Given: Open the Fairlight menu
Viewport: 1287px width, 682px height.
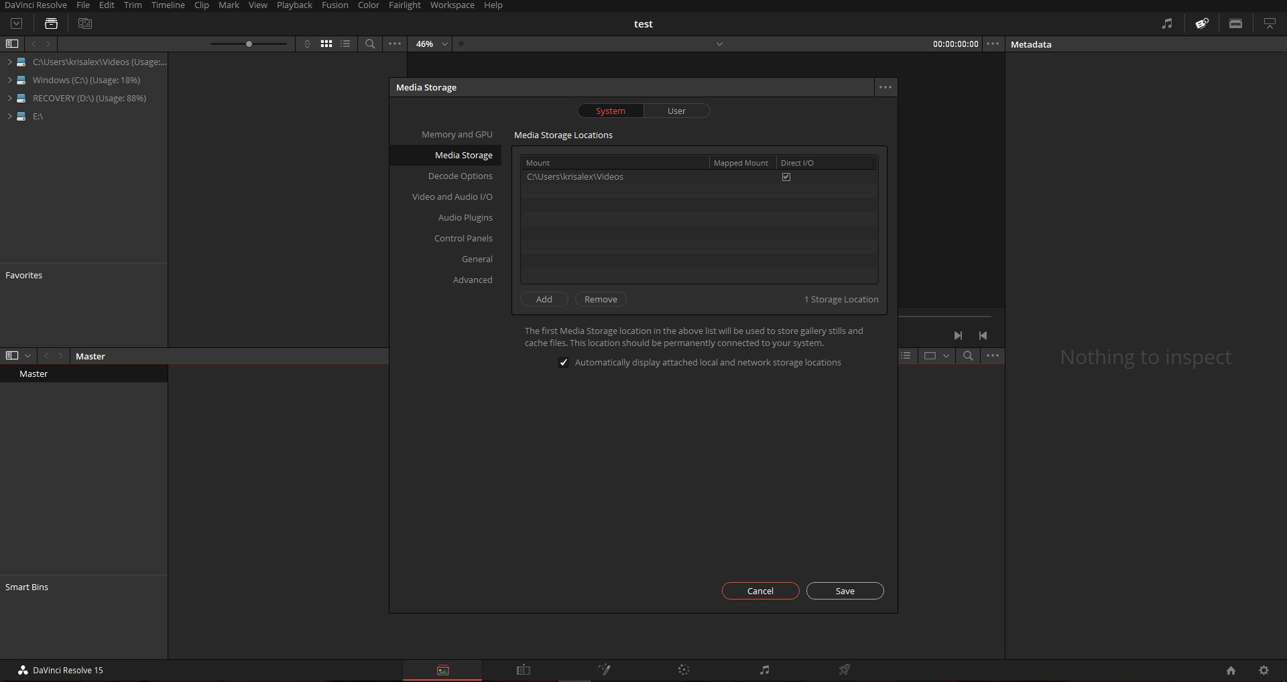Looking at the screenshot, I should pos(405,5).
